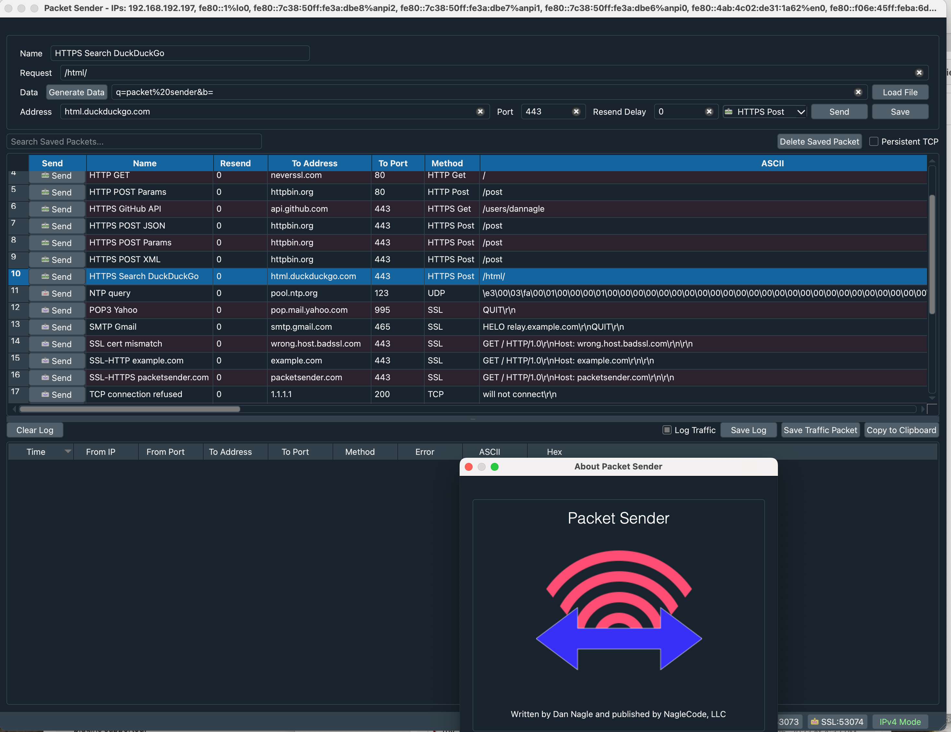Sort saved packets by To Address column
Image resolution: width=951 pixels, height=732 pixels.
(314, 163)
